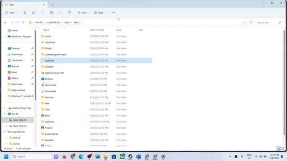Click the Paste toolbar icon

pyautogui.click(x=43, y=13)
